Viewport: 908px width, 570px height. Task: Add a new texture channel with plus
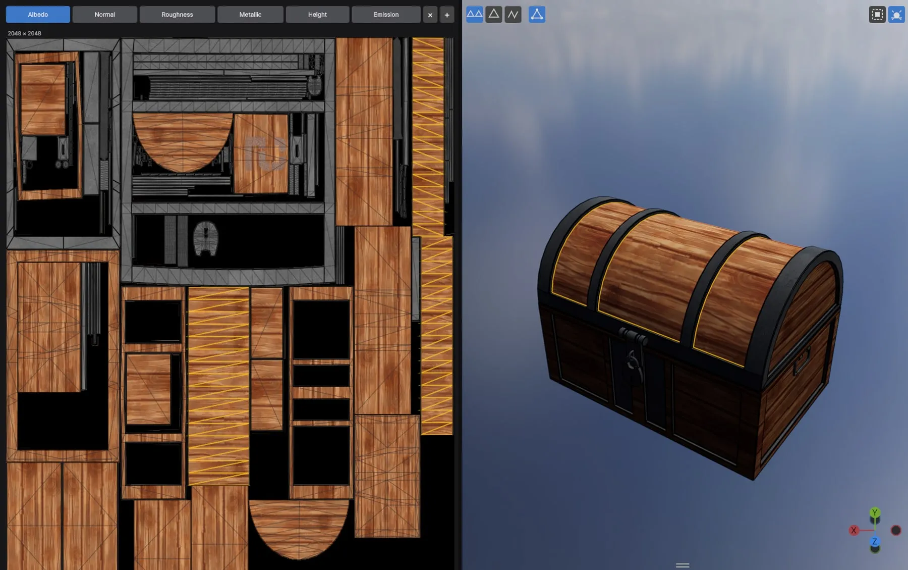click(447, 15)
